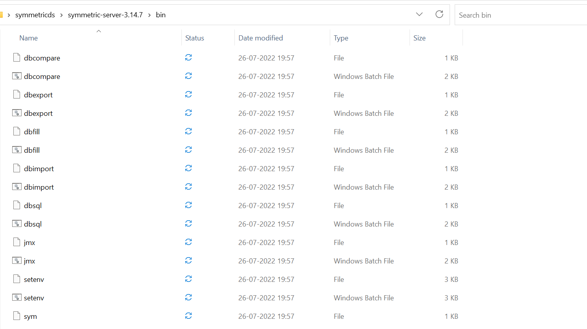Viewport: 587px width, 329px height.
Task: Select the setenv batch file name
Action: (x=34, y=298)
